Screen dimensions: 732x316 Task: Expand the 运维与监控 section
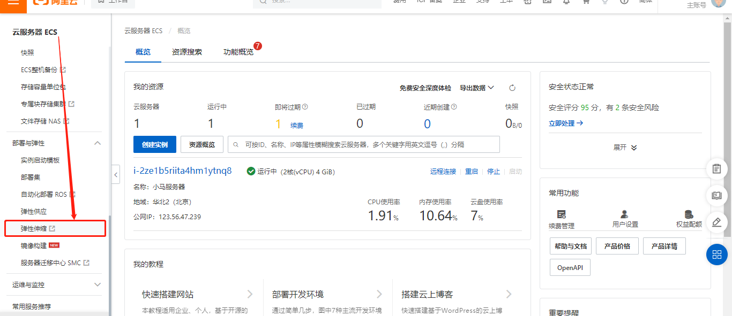98,284
